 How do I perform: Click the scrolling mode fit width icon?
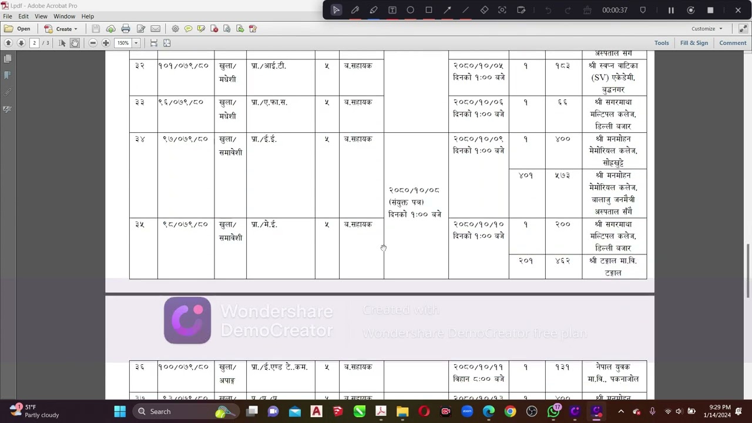tap(154, 43)
